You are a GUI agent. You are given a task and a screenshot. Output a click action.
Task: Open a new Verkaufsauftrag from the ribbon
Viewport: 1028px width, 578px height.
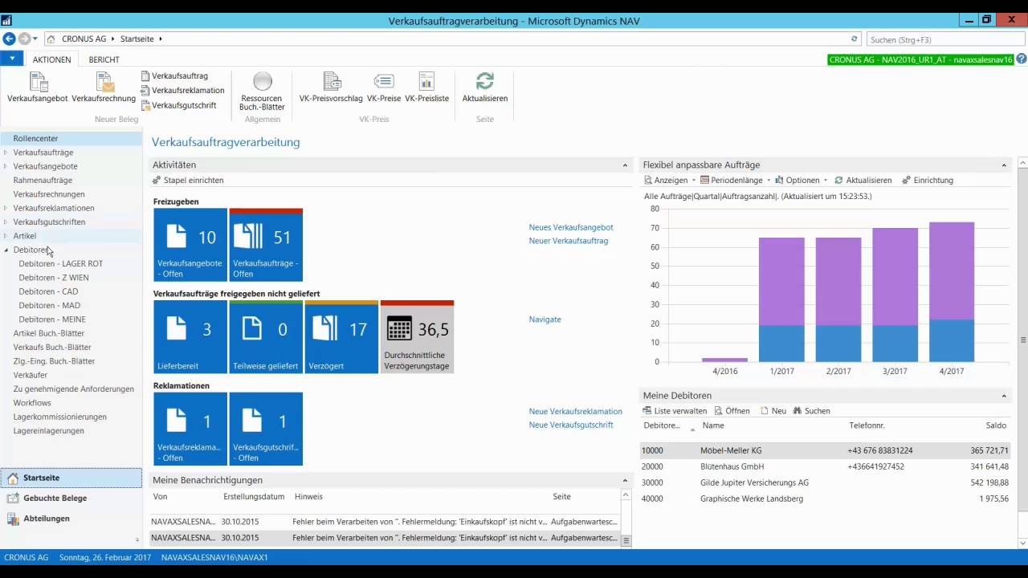[174, 75]
